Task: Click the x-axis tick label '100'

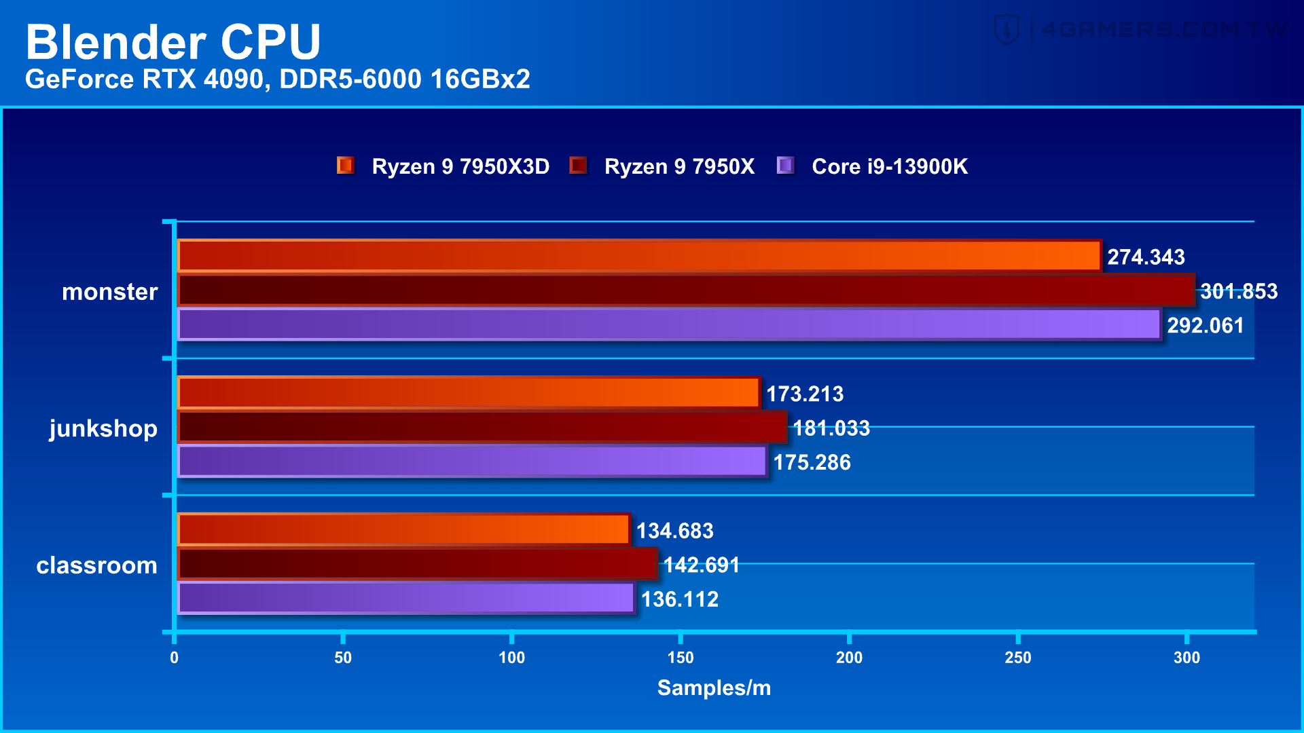Action: point(511,658)
